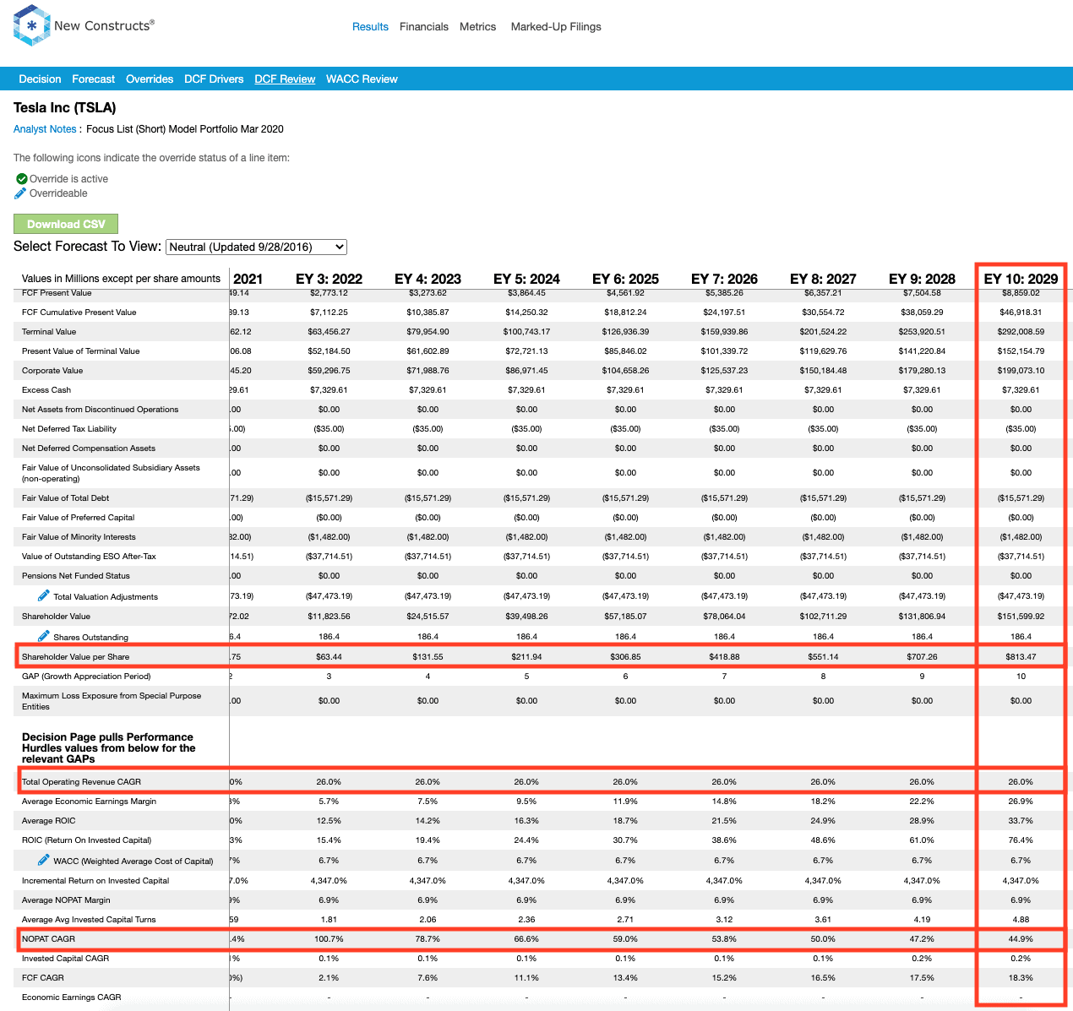Click the Incremental Return on Invested Capital label
Image resolution: width=1073 pixels, height=1011 pixels.
coord(95,881)
